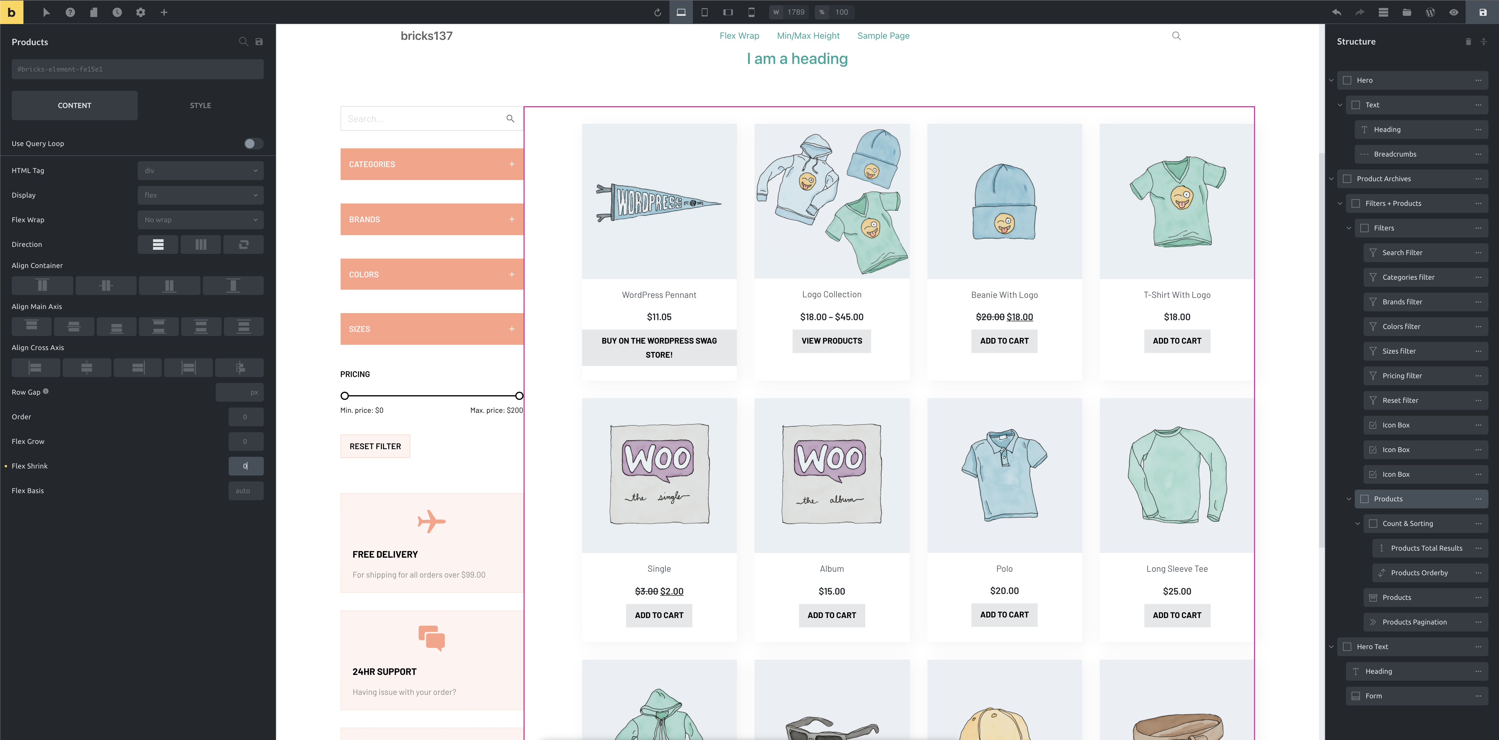Expand COLORS filter accordion
The image size is (1499, 740).
(x=432, y=274)
